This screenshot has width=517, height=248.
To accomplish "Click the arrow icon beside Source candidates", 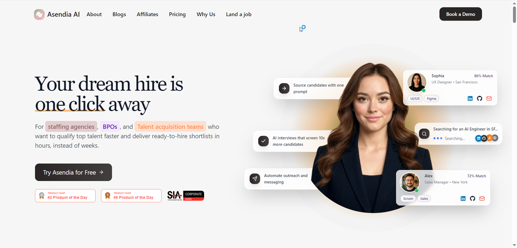I will [x=284, y=88].
